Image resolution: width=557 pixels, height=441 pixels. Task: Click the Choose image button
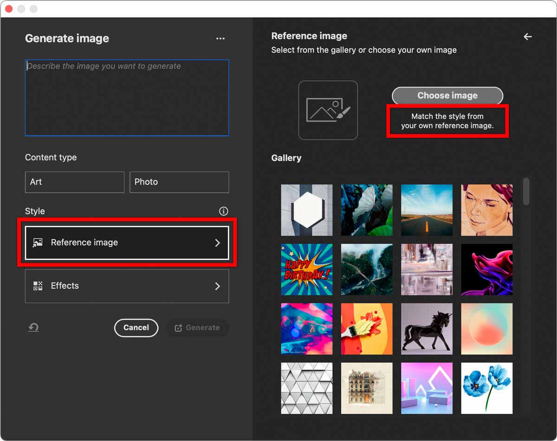click(447, 96)
